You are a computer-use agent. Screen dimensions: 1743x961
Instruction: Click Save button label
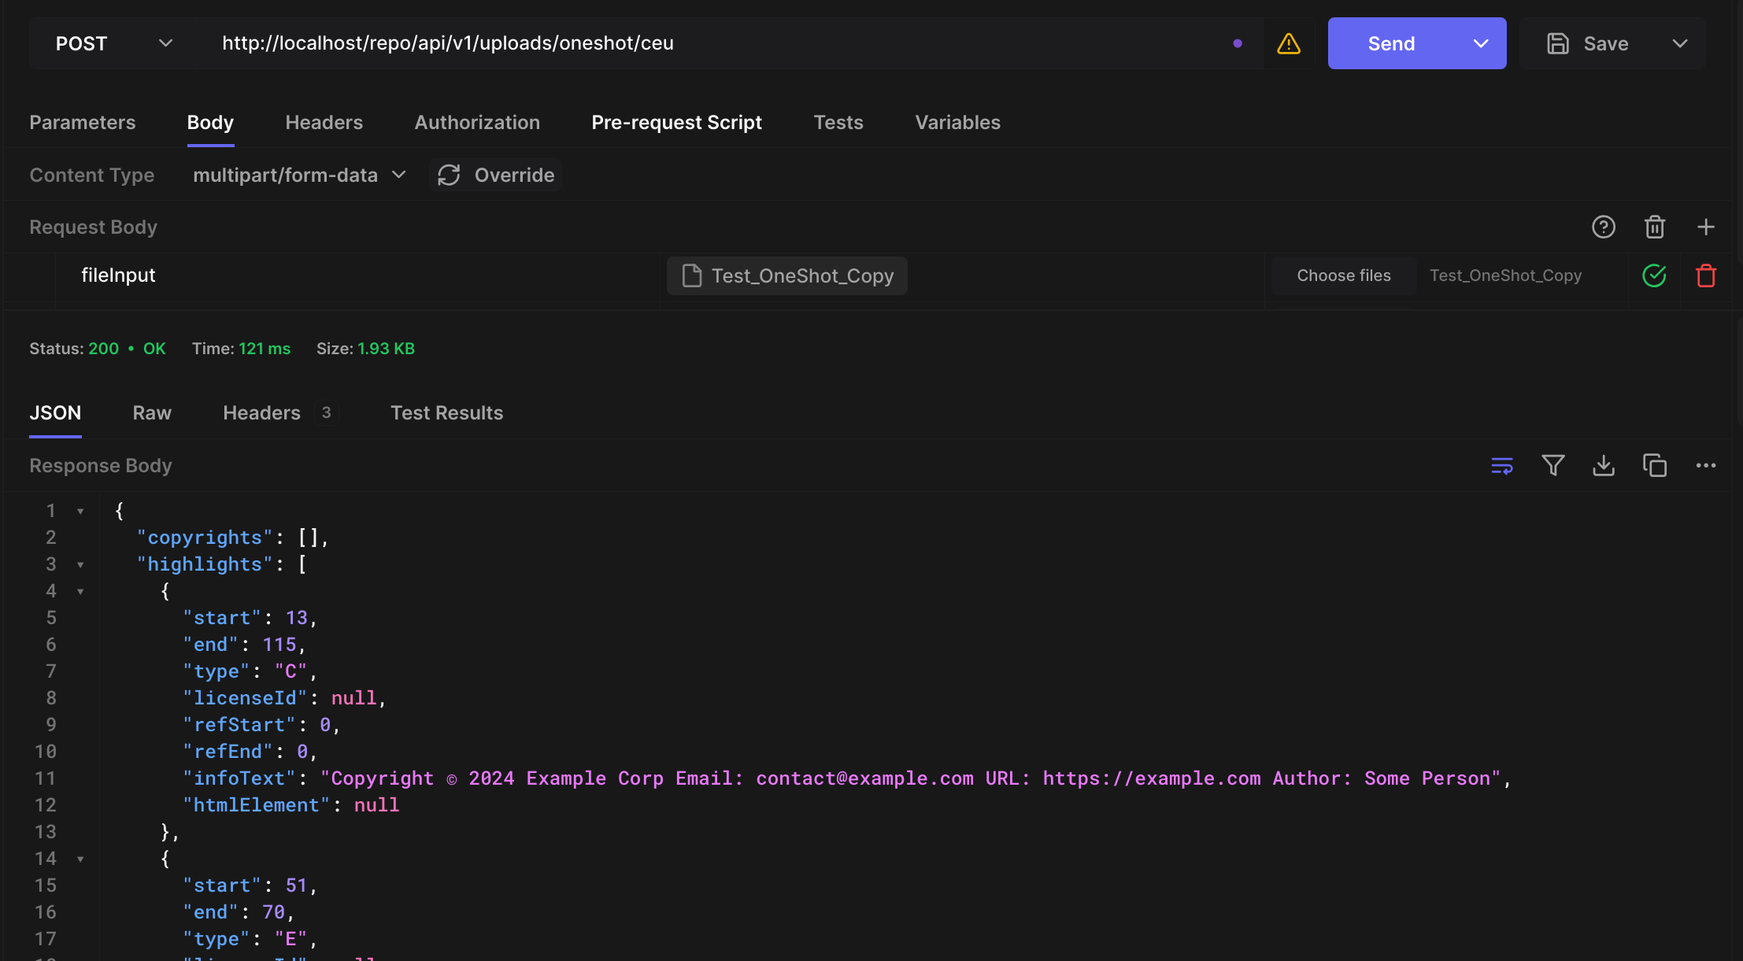point(1606,43)
